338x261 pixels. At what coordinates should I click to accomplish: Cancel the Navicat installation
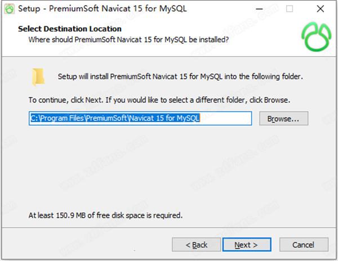pos(304,245)
